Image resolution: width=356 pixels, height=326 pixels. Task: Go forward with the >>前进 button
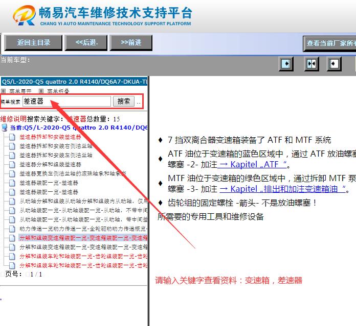pos(131,43)
